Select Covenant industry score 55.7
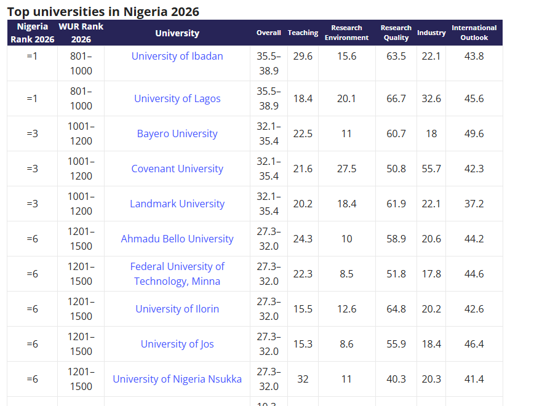 point(431,169)
